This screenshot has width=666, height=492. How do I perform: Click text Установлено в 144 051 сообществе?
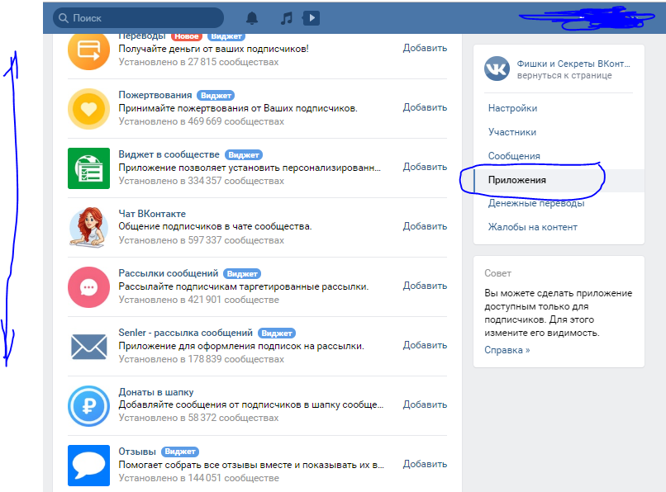pos(198,478)
